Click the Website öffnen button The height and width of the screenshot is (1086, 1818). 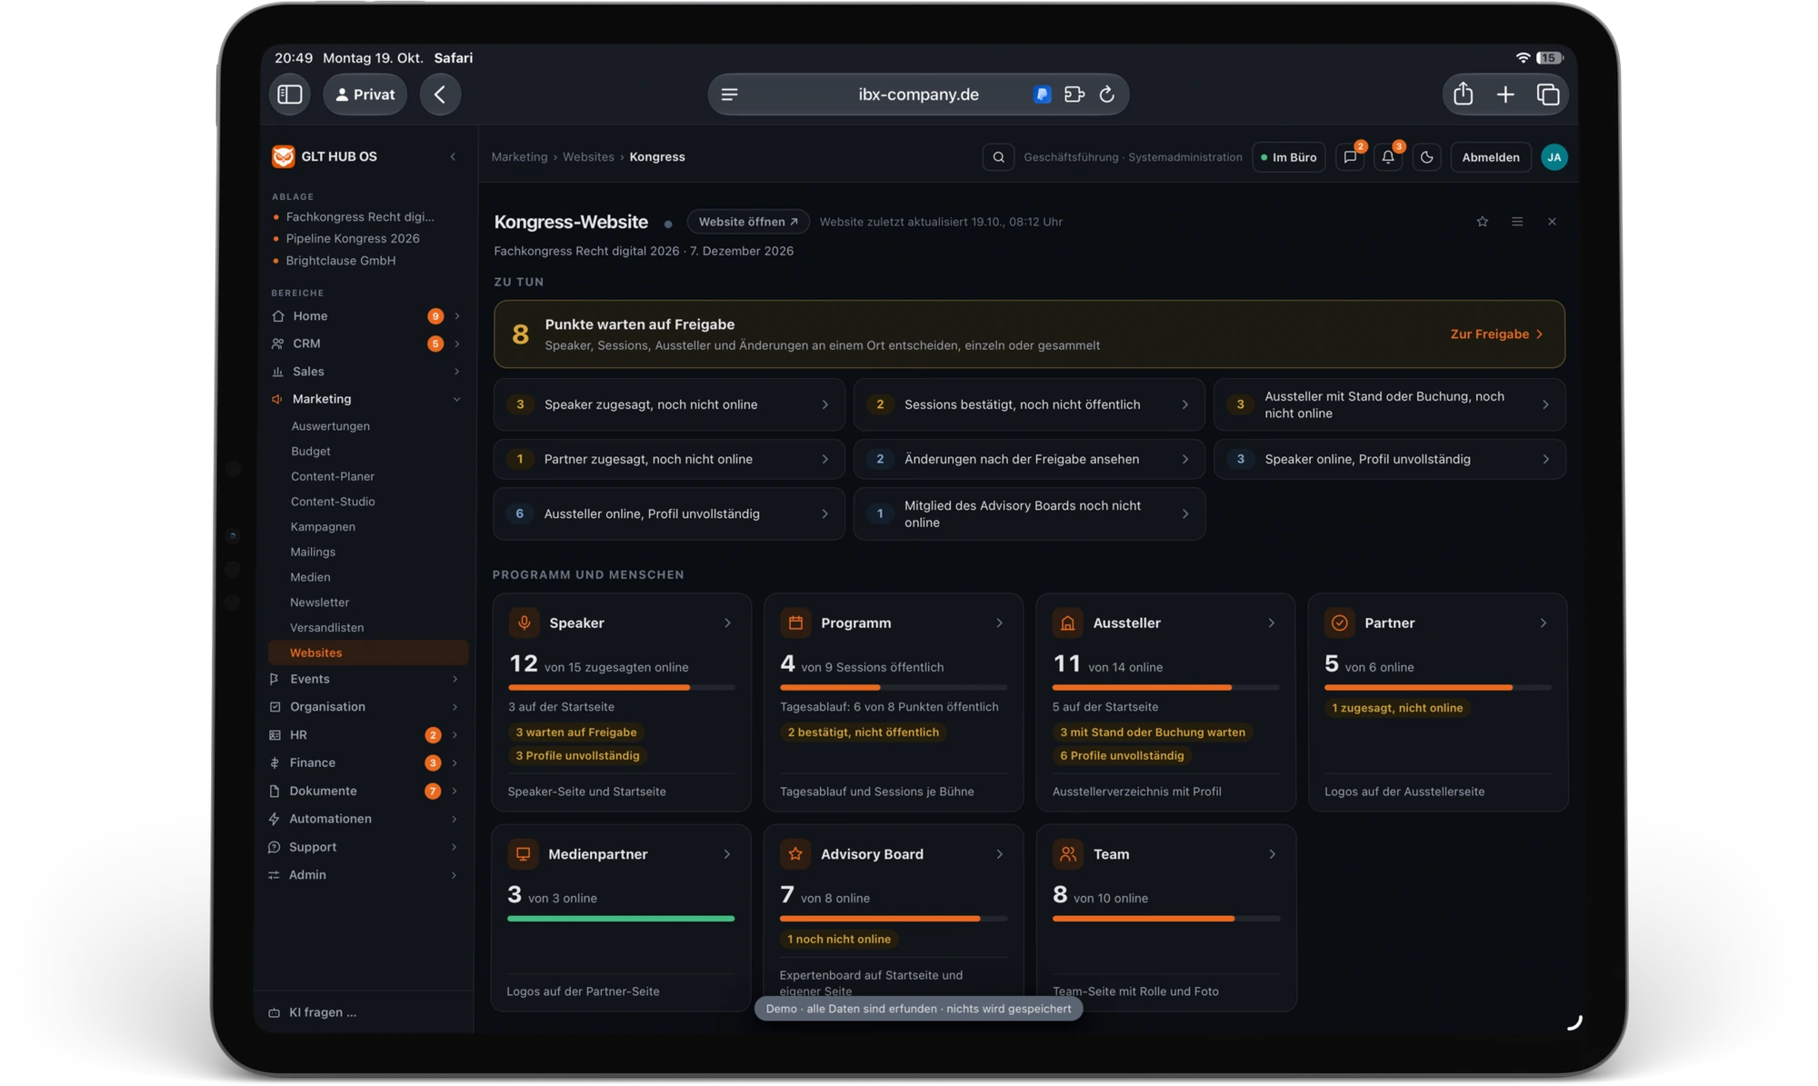[748, 222]
